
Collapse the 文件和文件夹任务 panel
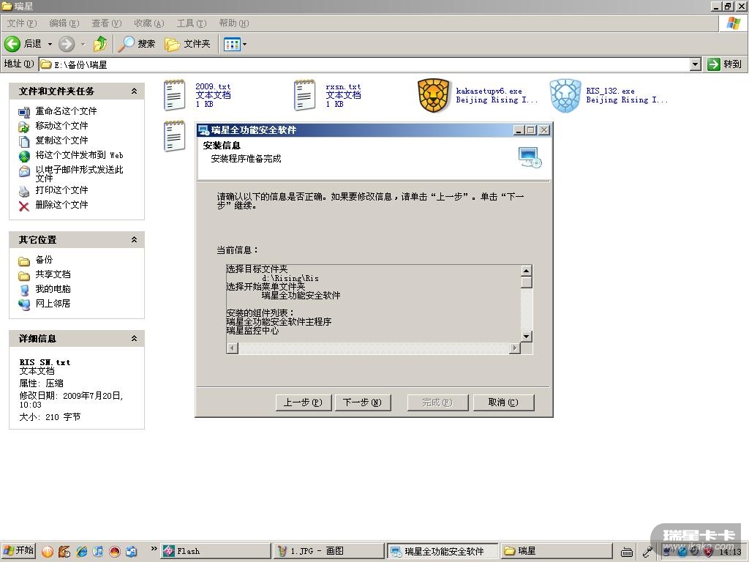135,91
